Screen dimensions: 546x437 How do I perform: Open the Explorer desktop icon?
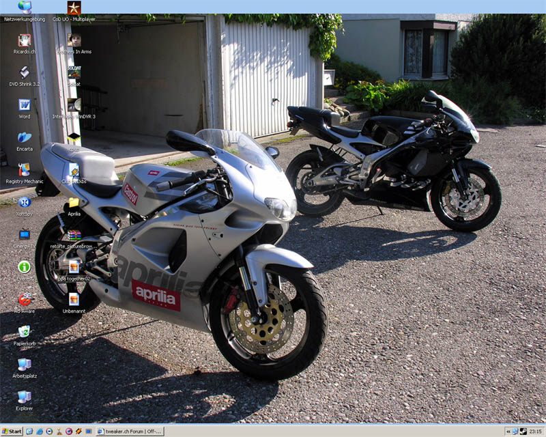pos(25,397)
